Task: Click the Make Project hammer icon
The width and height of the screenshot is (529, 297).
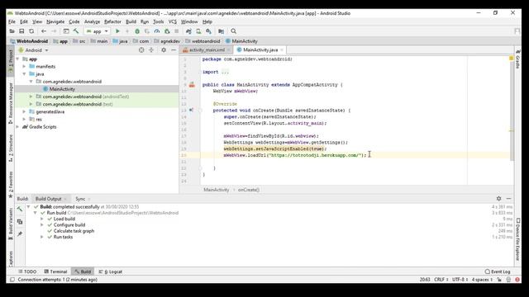Action: tap(76, 31)
